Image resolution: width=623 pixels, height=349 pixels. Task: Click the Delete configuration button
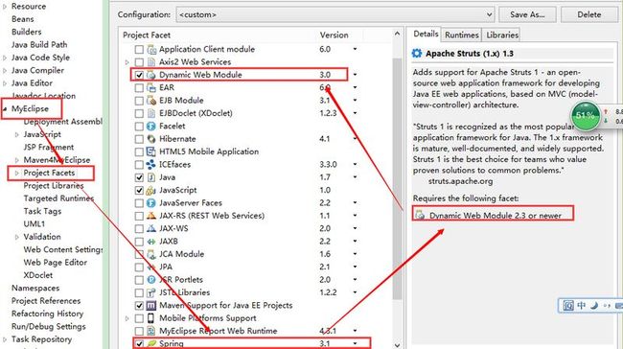click(588, 14)
